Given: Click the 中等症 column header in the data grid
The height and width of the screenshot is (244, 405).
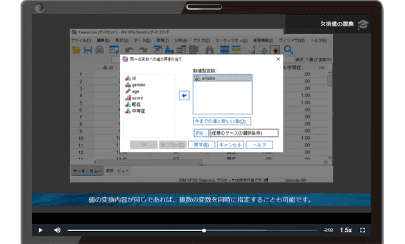Looking at the screenshot, I should (294, 67).
